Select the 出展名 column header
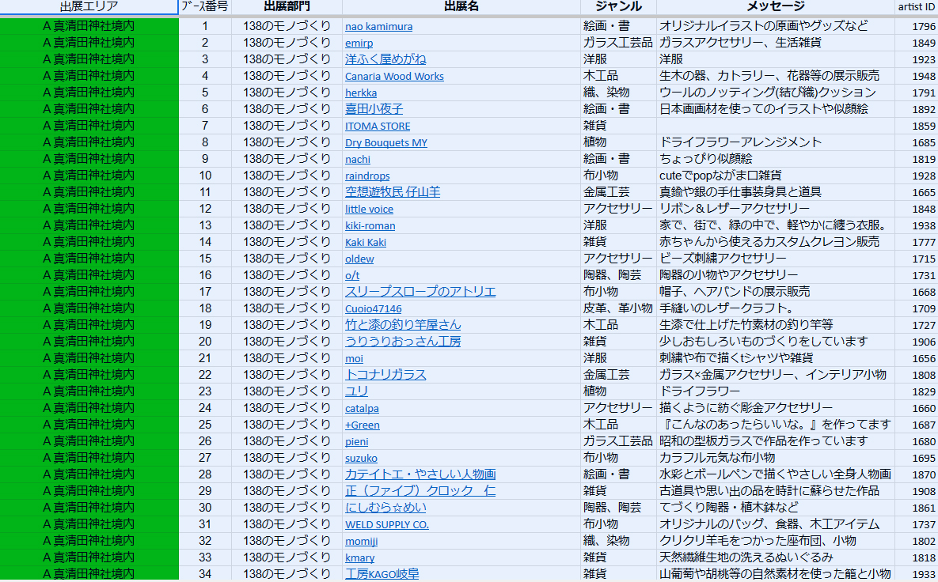Viewport: 938px width, 582px height. pos(461,6)
